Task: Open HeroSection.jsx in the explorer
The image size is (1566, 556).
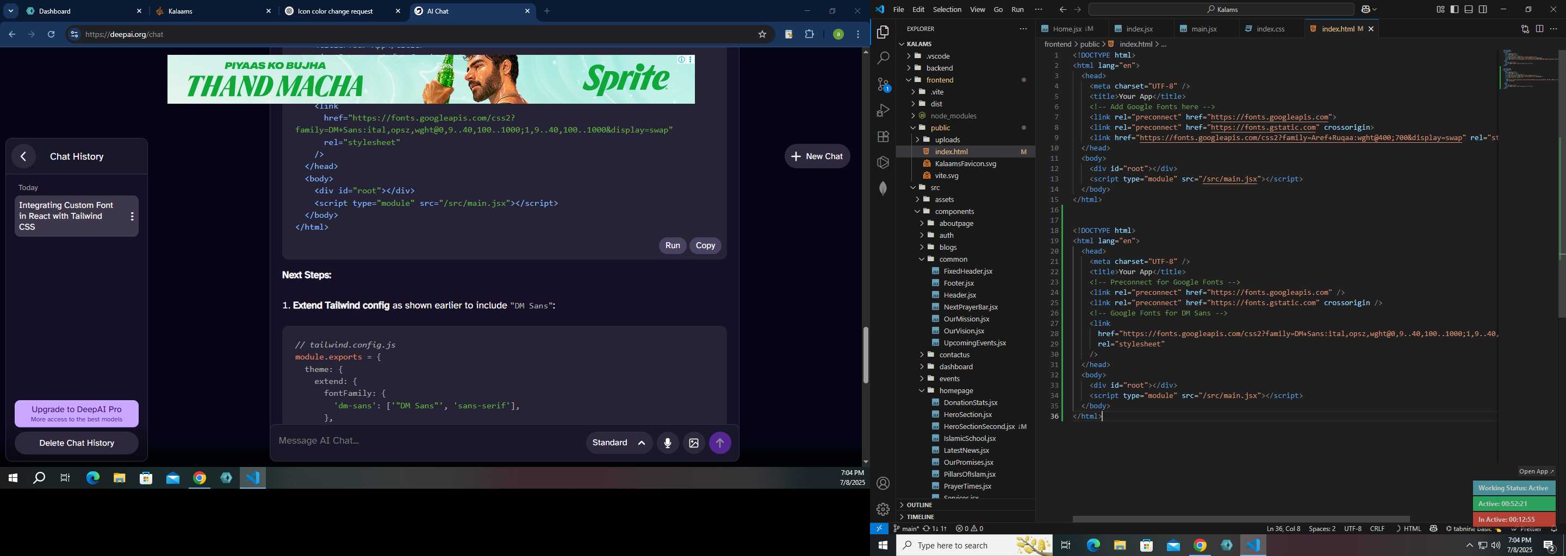Action: 967,415
